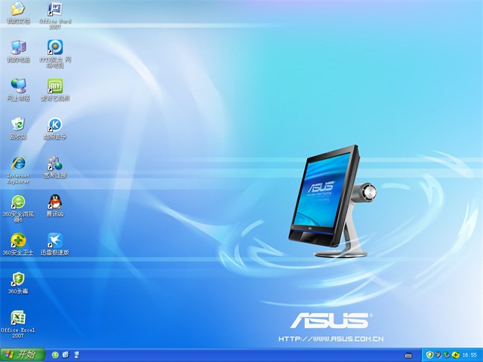The image size is (483, 362).
Task: Open the Broadband Connection (宽带连接) icon
Action: (x=54, y=164)
